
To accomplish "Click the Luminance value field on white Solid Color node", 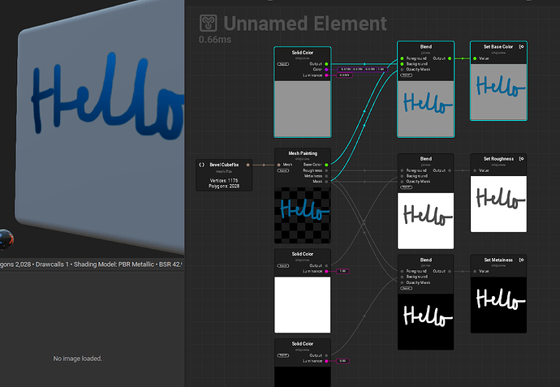I will [342, 271].
